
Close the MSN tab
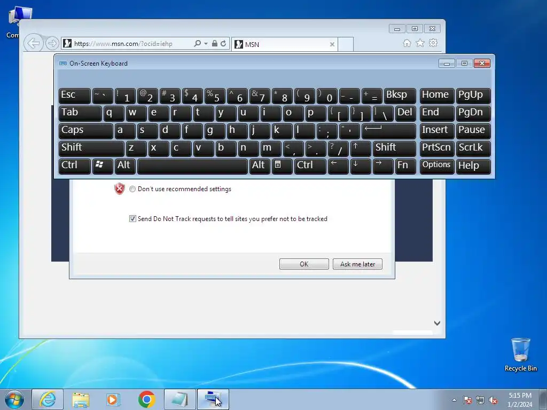pos(332,44)
